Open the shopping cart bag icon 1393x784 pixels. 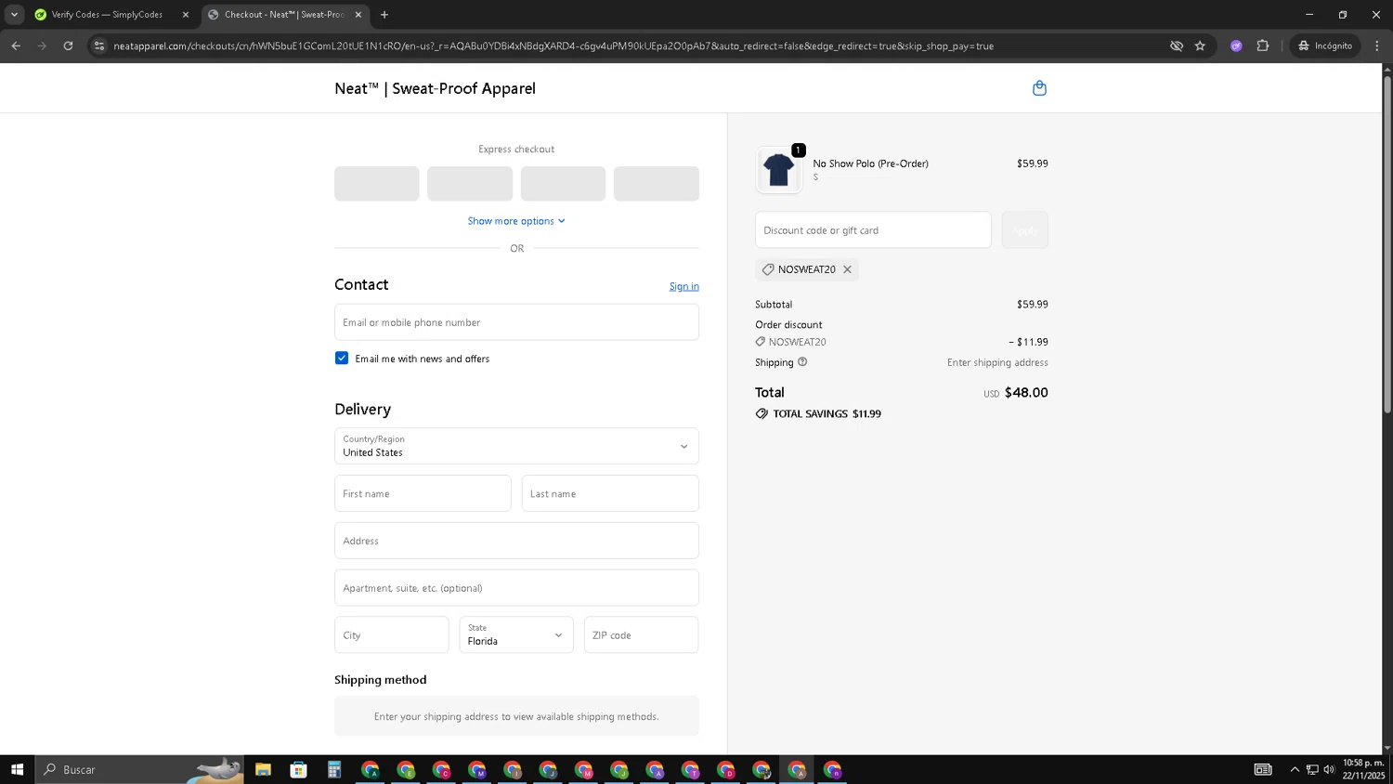[1039, 88]
